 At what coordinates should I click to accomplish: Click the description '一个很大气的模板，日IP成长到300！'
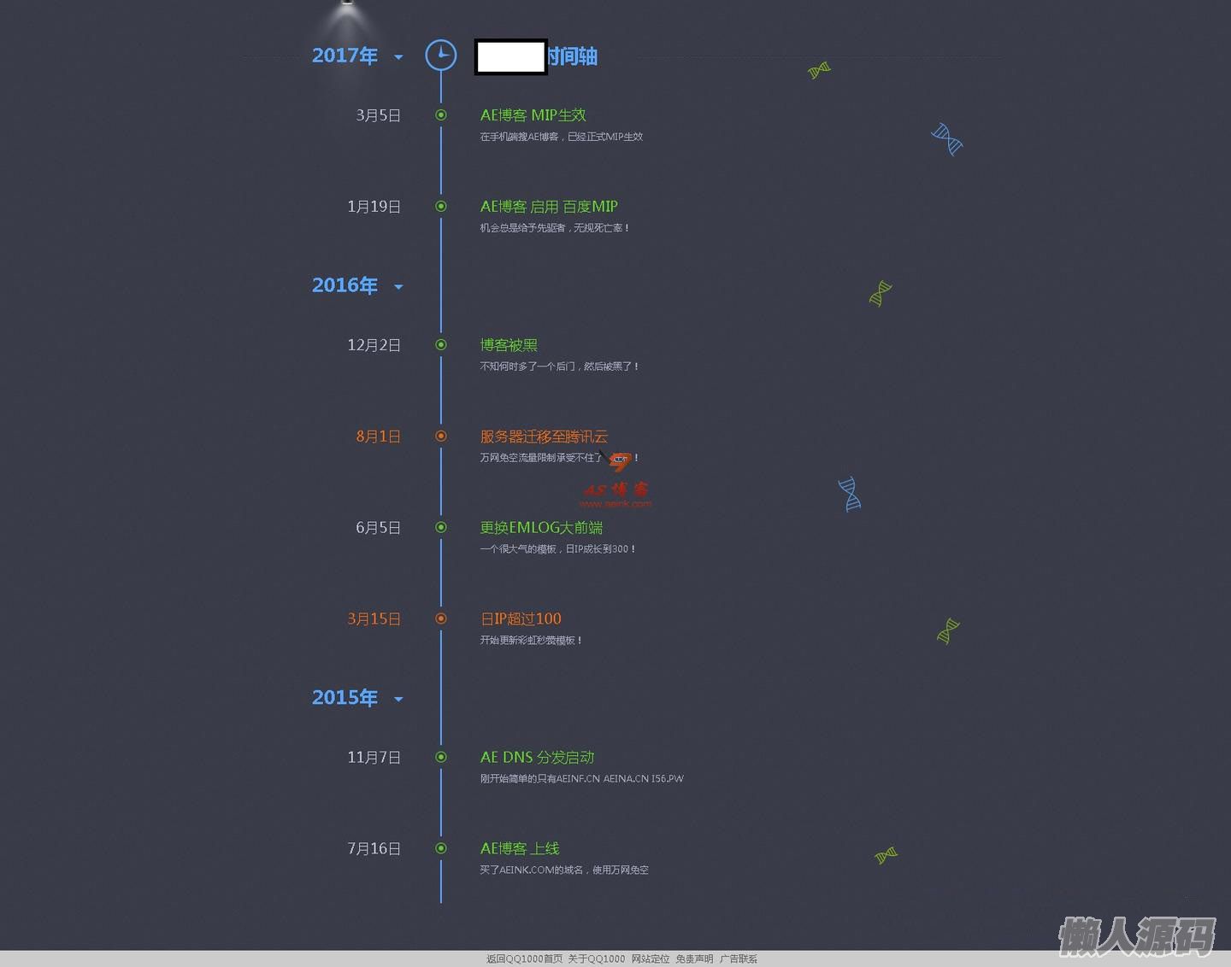pyautogui.click(x=557, y=549)
